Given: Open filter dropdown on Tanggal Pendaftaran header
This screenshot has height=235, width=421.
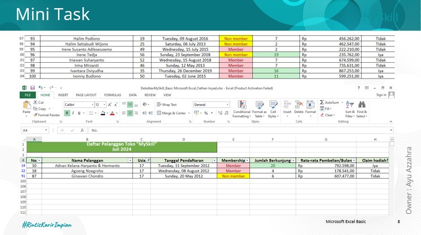Looking at the screenshot, I should pos(214,160).
